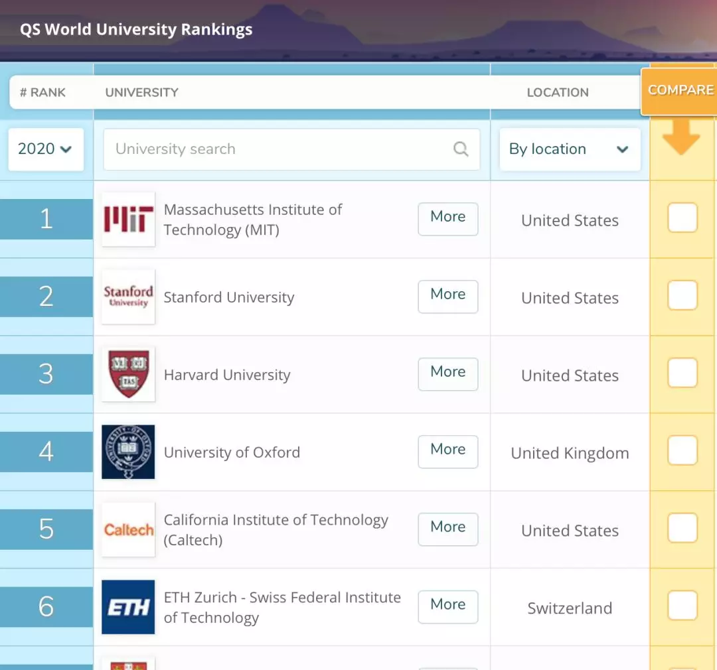Click the Stanford University logo
717x670 pixels.
tap(128, 297)
